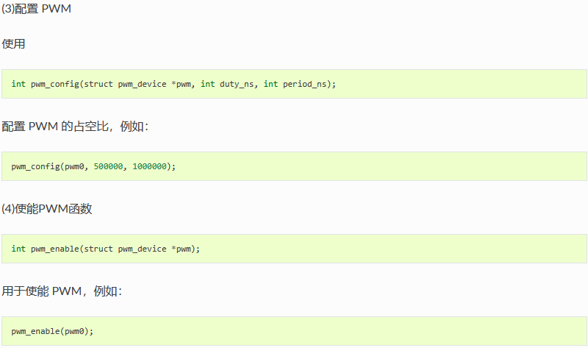Click the paragraph 配置 PWM 的占空比，例如:
Screen dimensions: 588x348
click(x=75, y=127)
